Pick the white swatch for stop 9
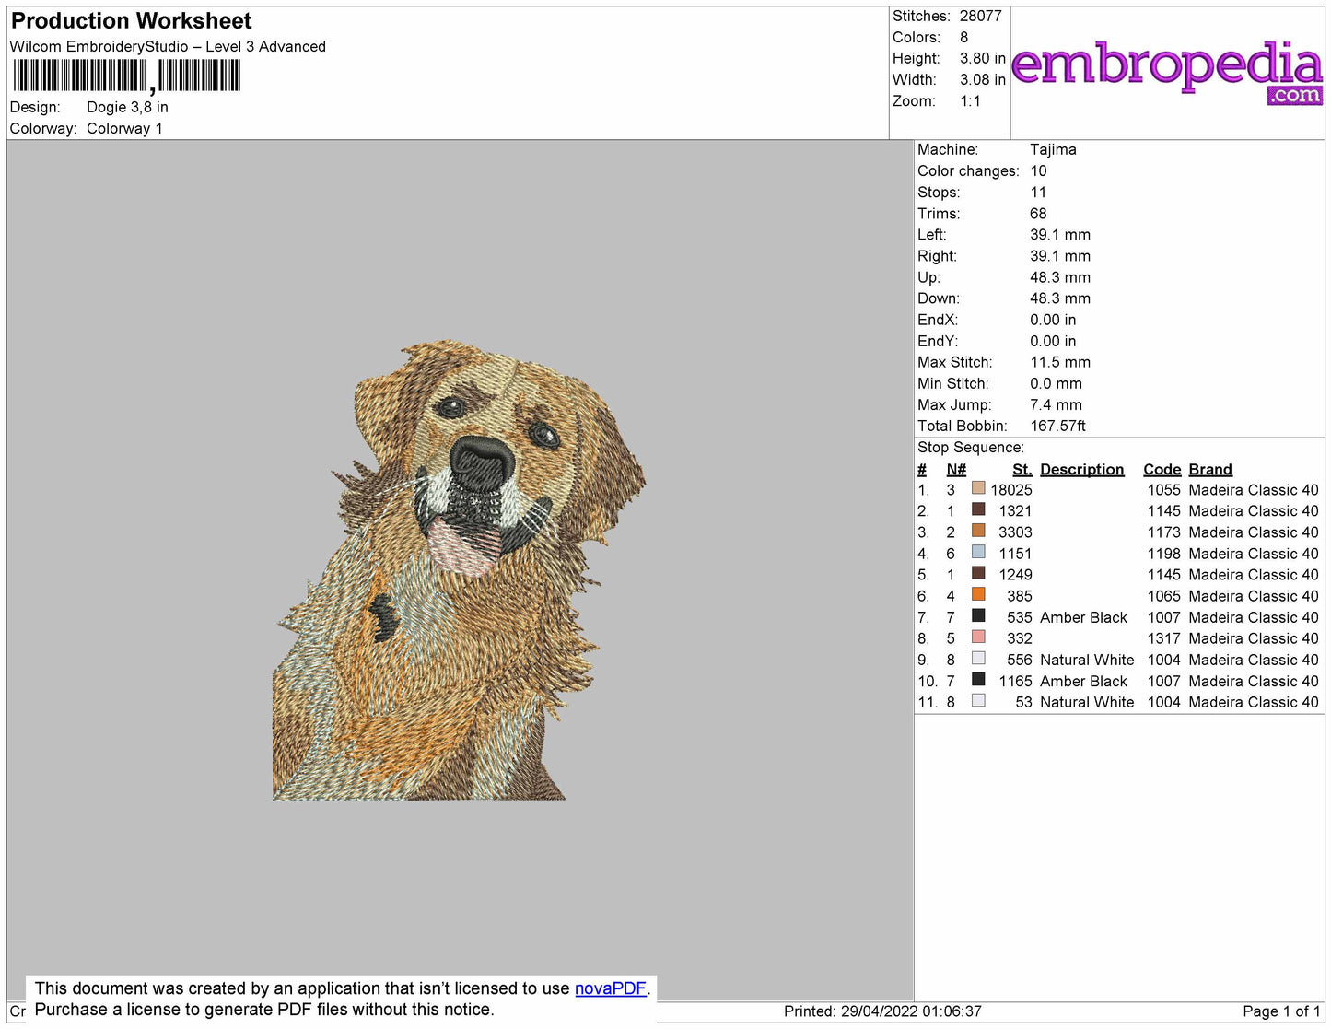The width and height of the screenshot is (1331, 1029). (x=978, y=658)
